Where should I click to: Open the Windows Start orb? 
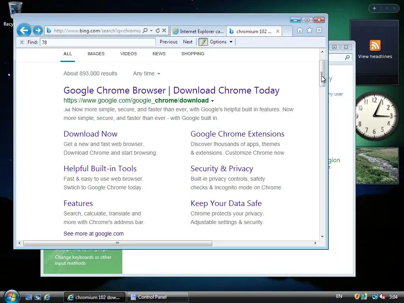click(x=11, y=297)
